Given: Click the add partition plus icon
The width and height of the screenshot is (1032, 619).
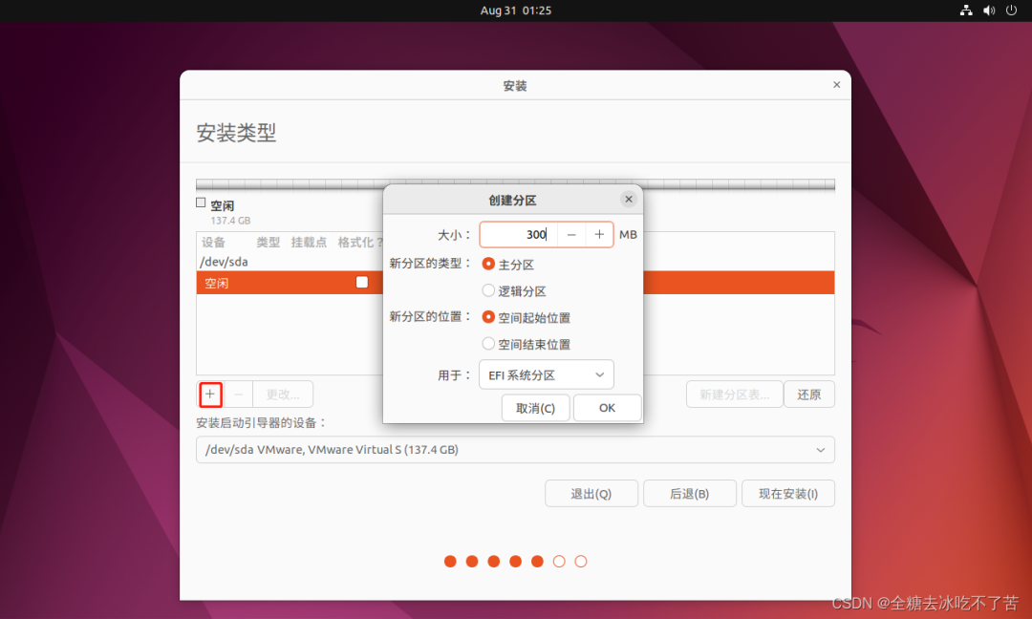Looking at the screenshot, I should [210, 394].
